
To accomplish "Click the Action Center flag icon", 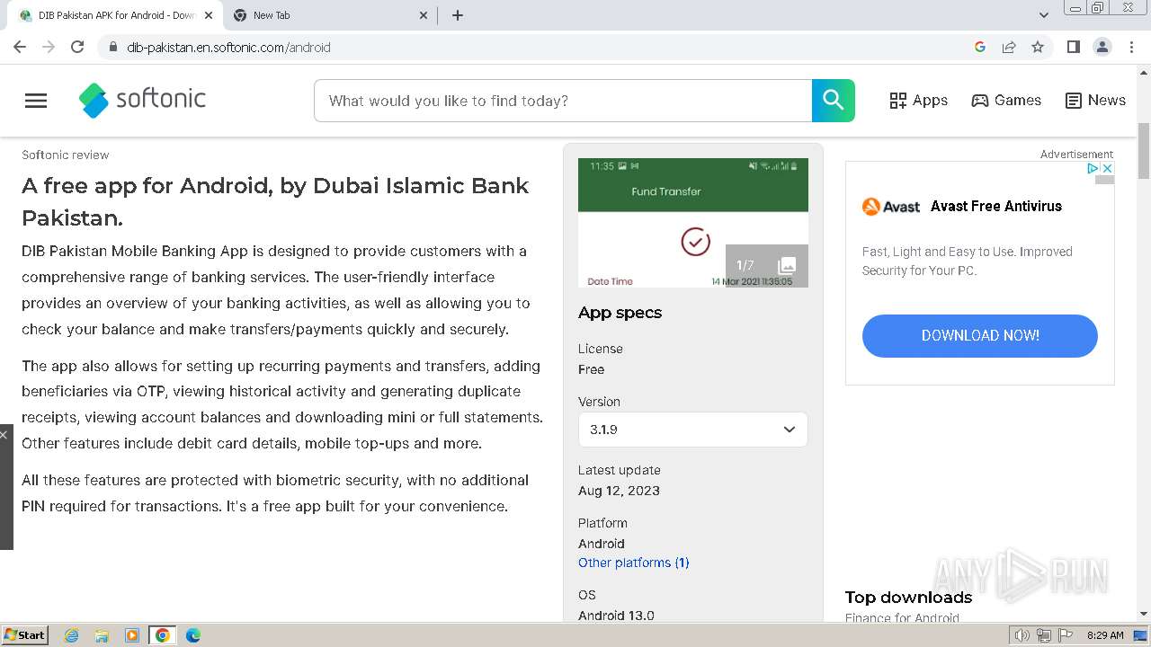I will 1065,635.
